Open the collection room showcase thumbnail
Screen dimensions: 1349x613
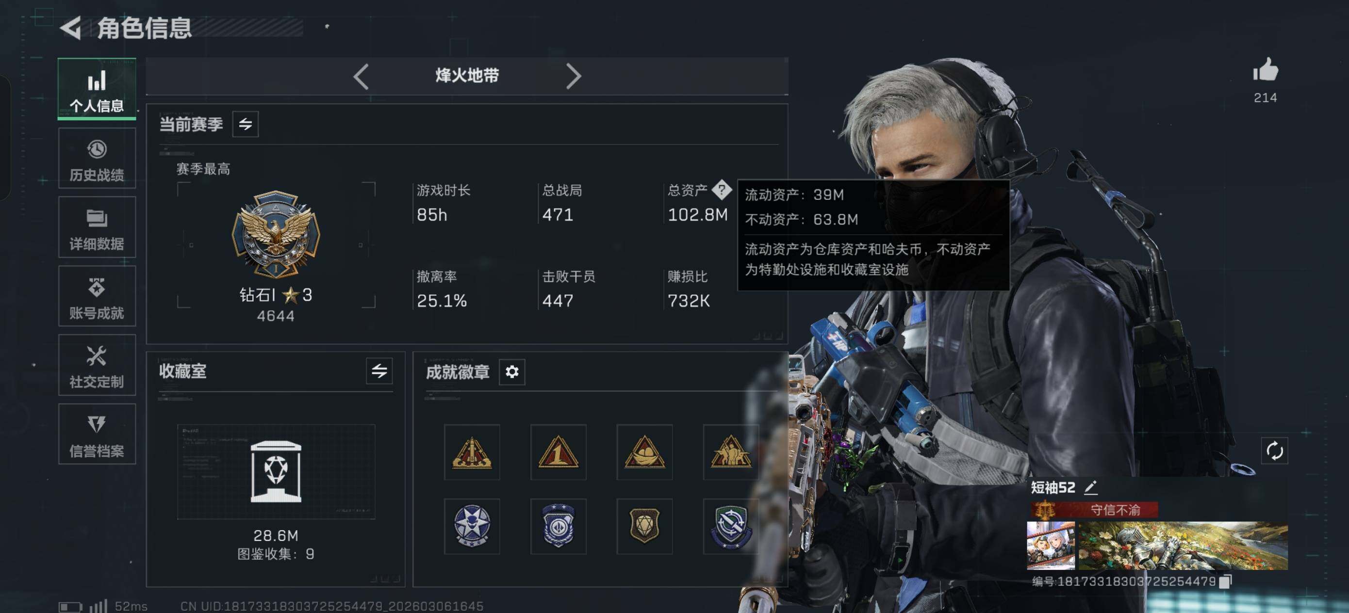(276, 471)
